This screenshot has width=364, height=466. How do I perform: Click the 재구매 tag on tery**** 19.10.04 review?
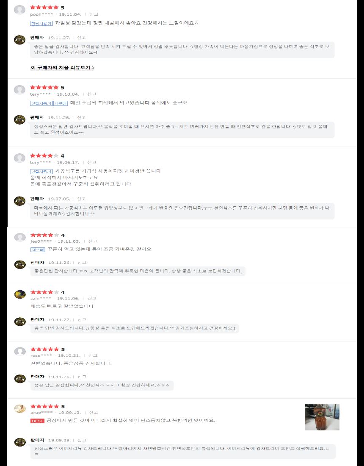(x=61, y=103)
